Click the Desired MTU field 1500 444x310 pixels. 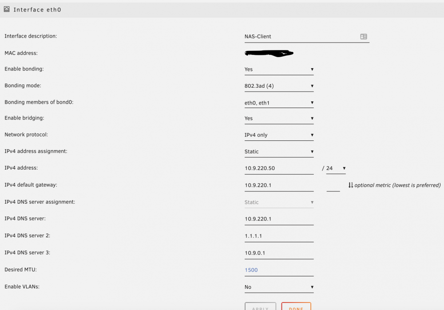click(x=279, y=270)
